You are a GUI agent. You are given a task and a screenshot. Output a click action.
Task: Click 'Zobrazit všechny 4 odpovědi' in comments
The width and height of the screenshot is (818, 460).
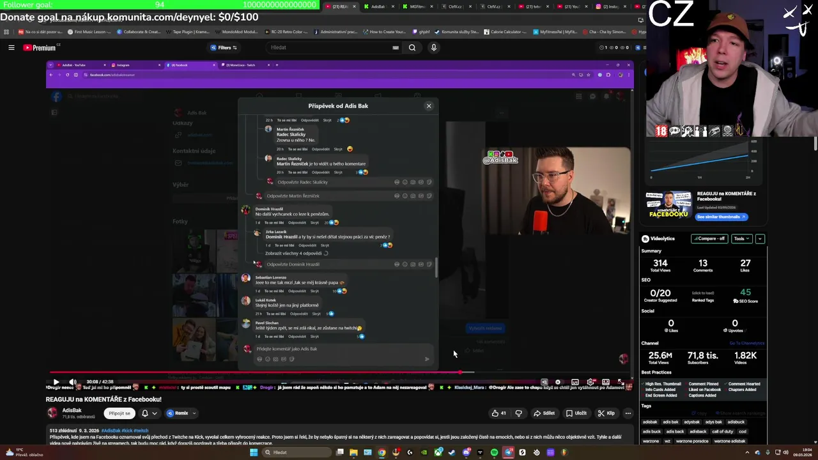295,254
